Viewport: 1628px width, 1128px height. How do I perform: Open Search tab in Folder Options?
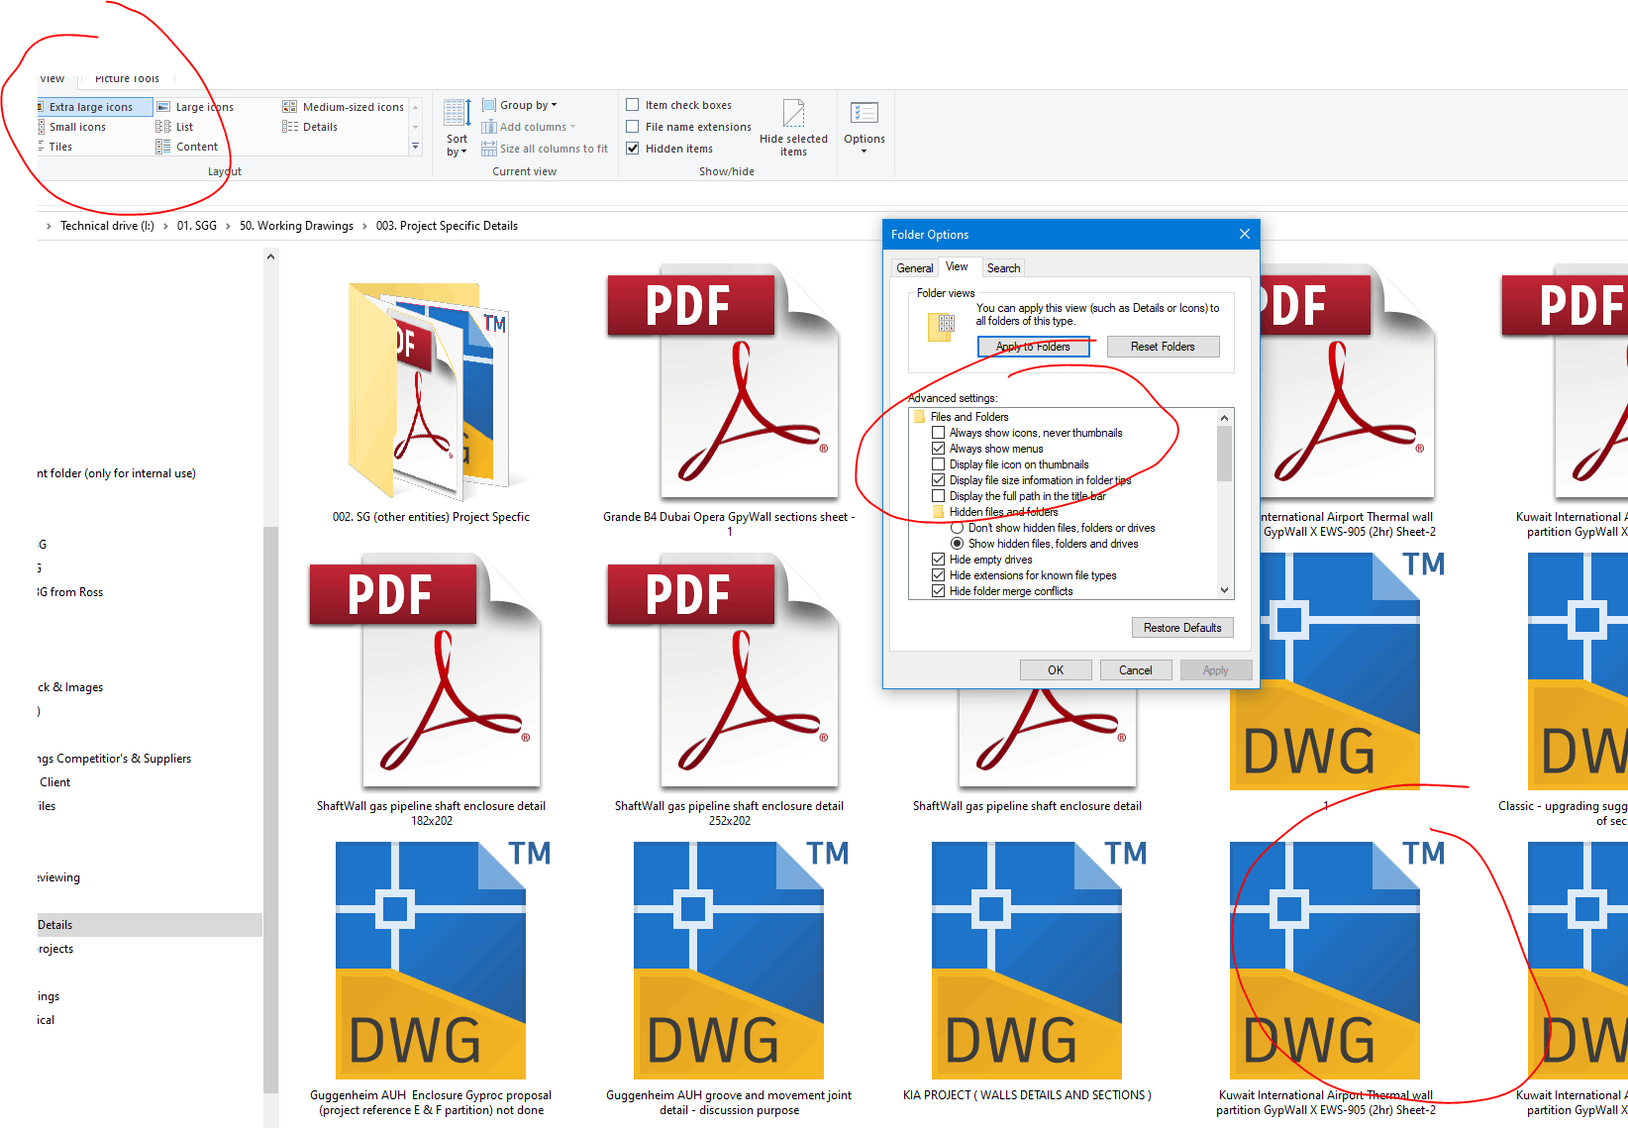pos(1003,268)
